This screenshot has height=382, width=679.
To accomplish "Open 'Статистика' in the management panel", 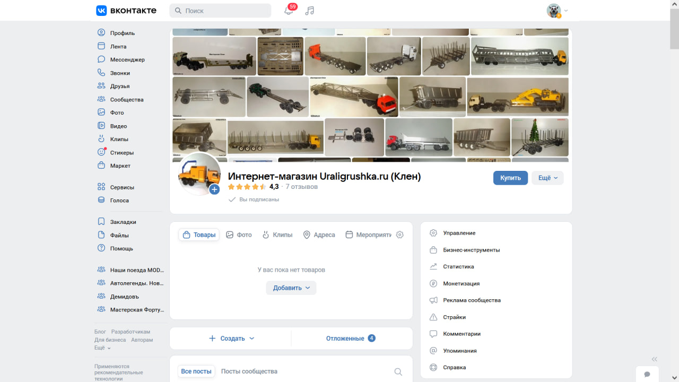I will pyautogui.click(x=458, y=267).
